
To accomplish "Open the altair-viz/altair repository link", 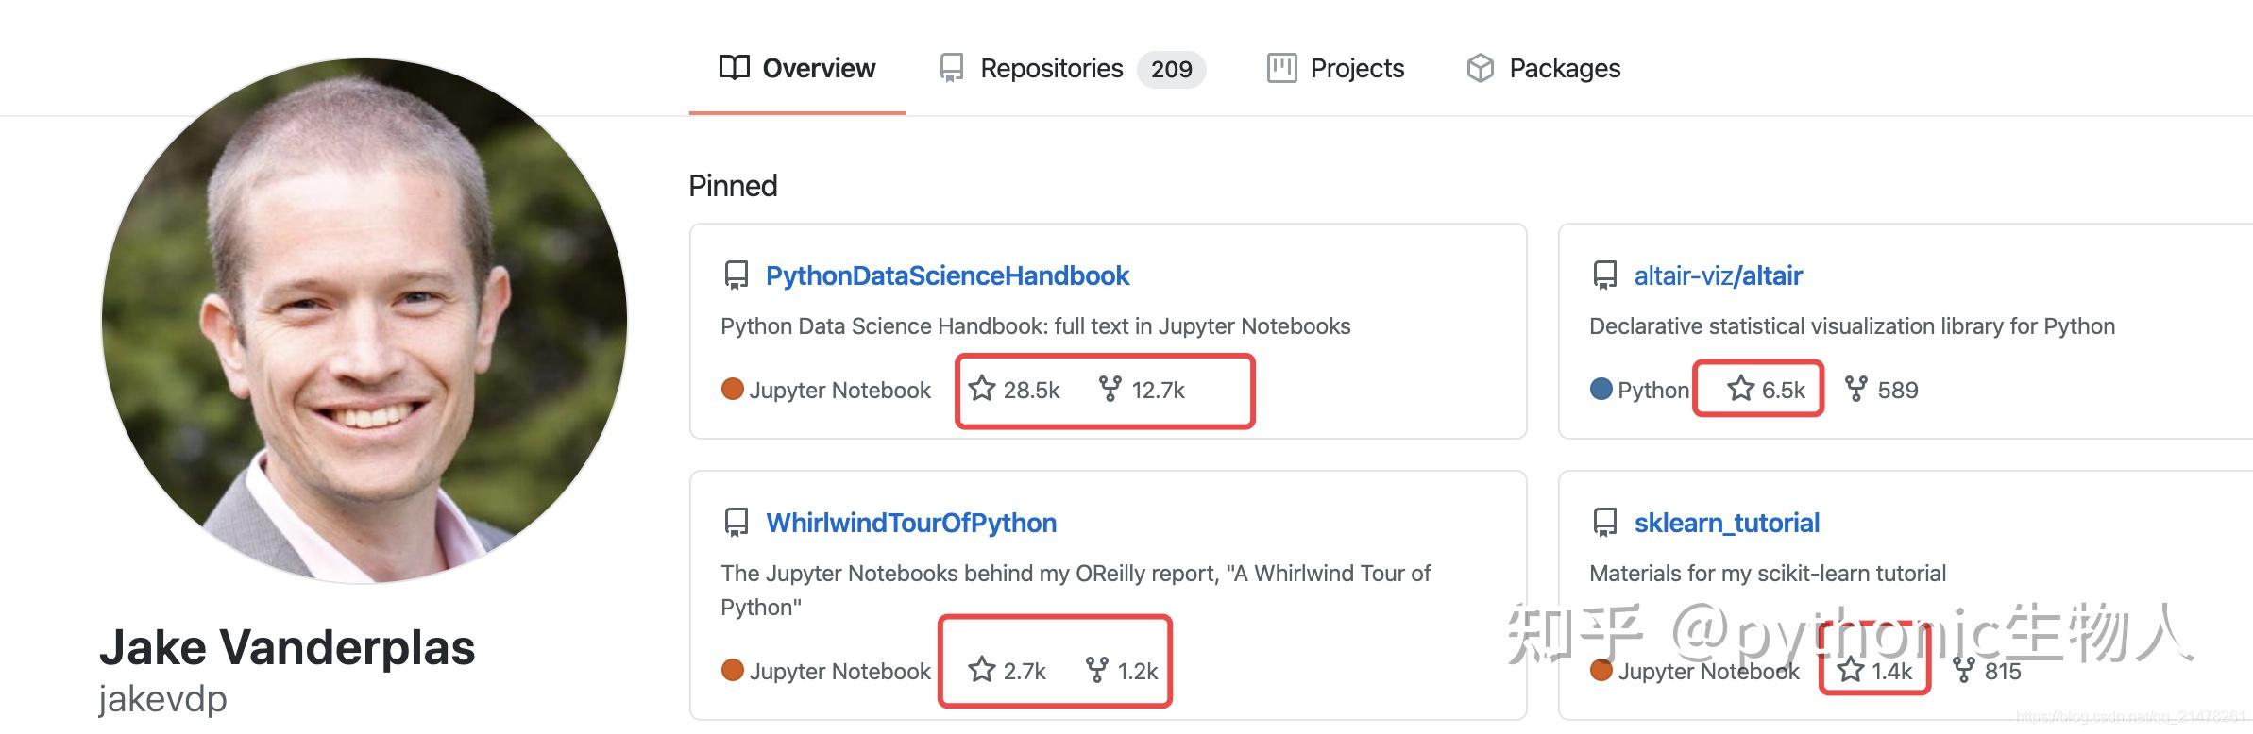I will click(x=1718, y=275).
